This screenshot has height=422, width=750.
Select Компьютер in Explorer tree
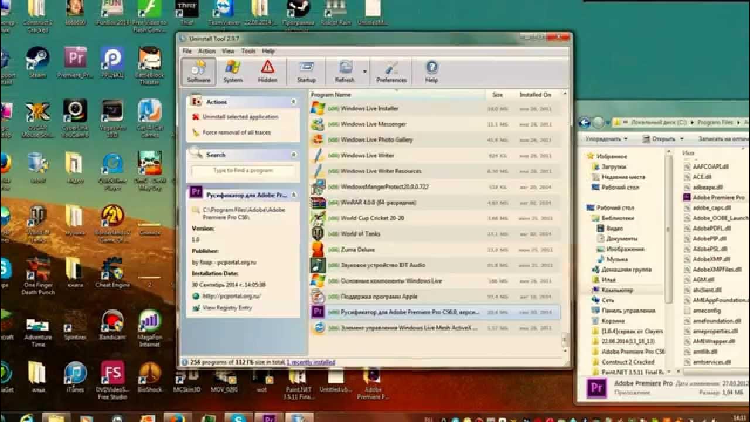click(x=612, y=290)
